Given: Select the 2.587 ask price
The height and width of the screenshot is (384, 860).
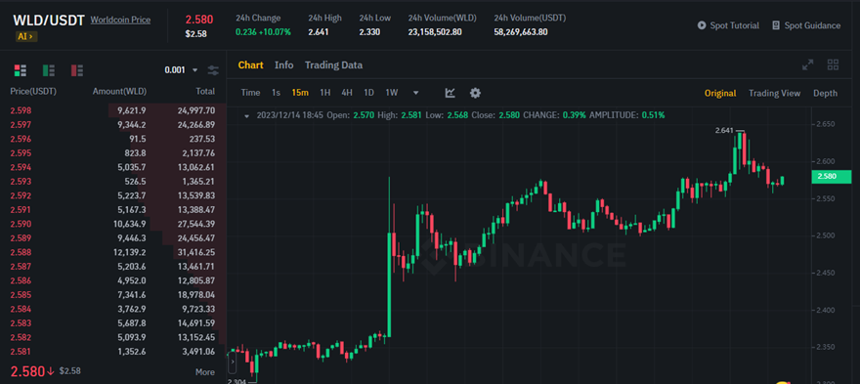Looking at the screenshot, I should click(x=21, y=267).
